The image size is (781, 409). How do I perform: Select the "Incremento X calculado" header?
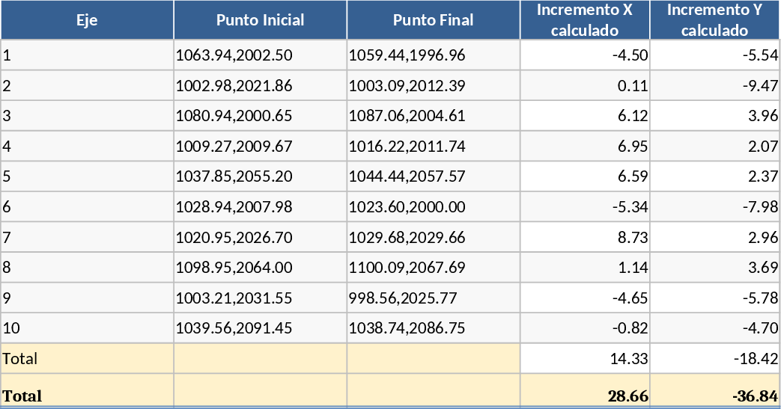(x=585, y=20)
